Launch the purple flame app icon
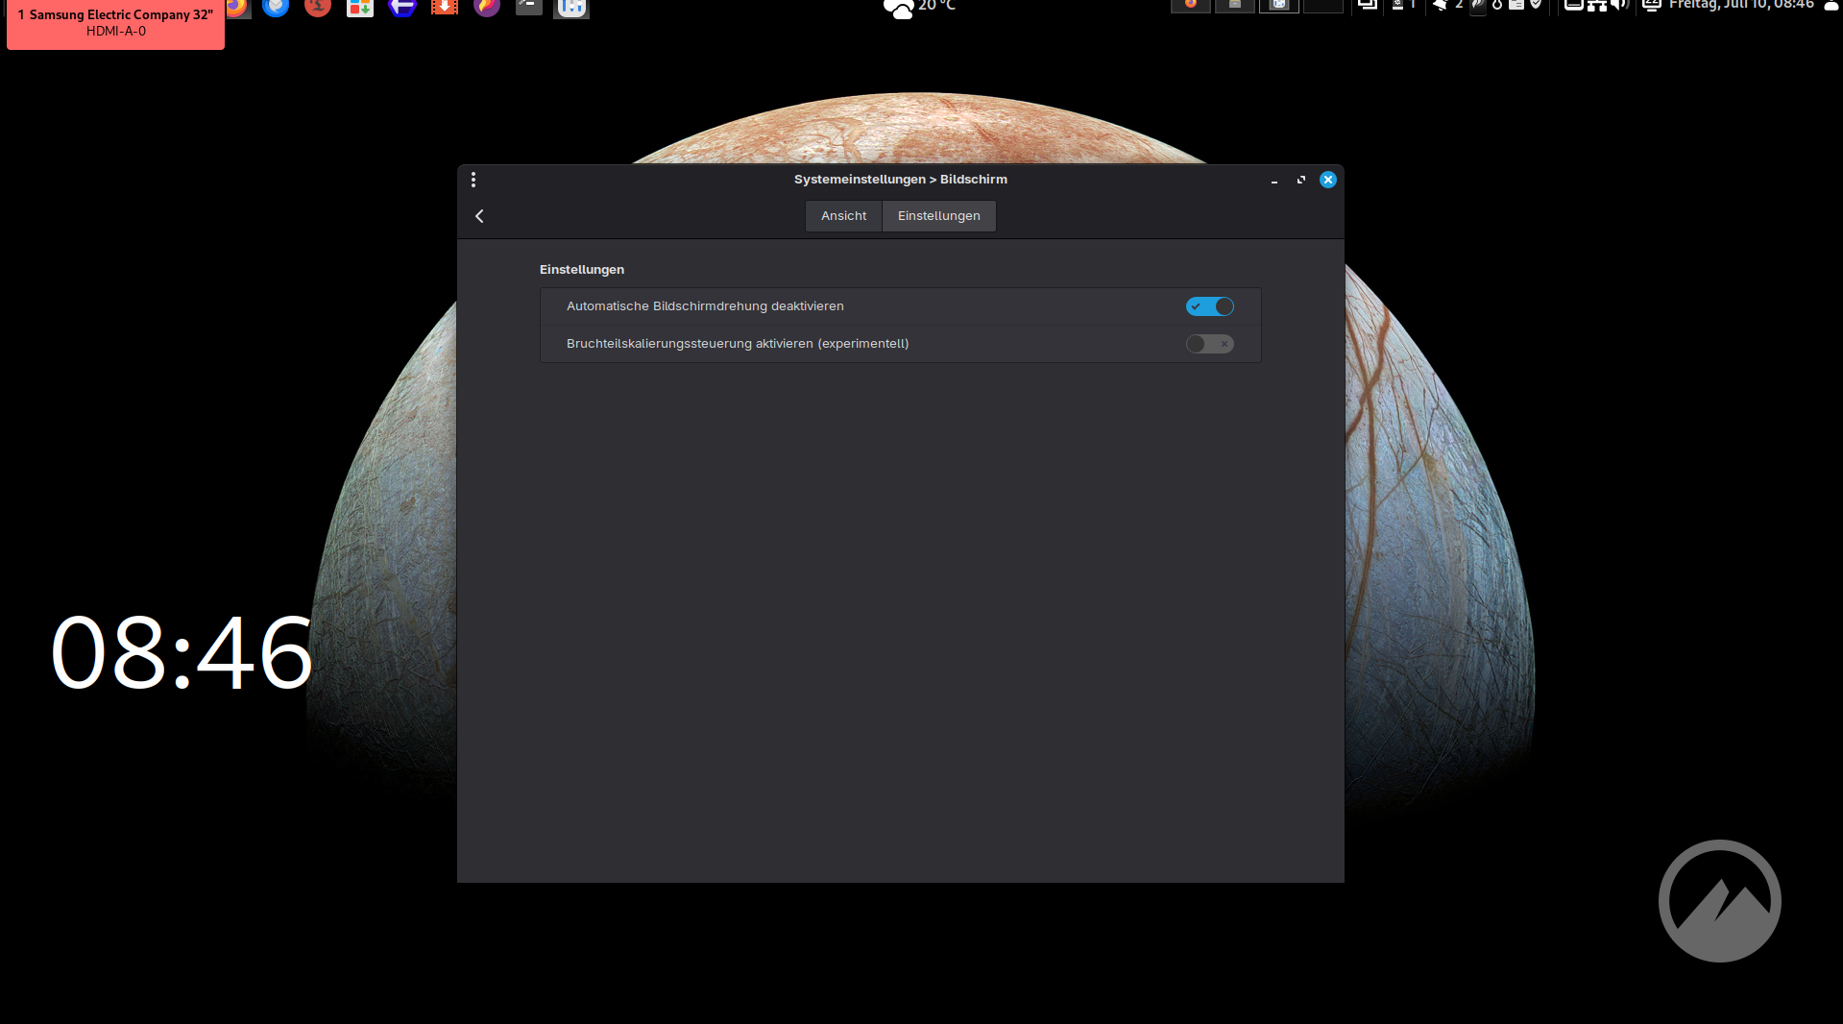This screenshot has width=1843, height=1024. click(x=487, y=7)
